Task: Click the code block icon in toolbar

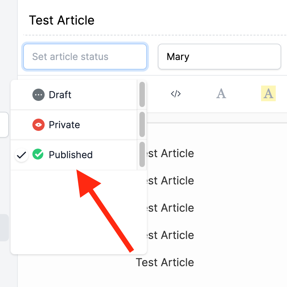Action: click(x=176, y=94)
